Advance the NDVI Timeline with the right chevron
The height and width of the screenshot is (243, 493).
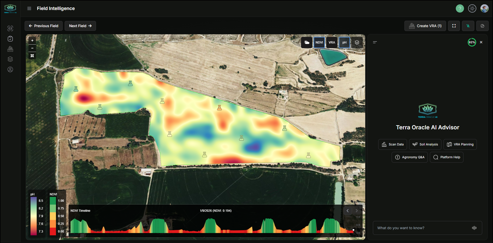(356, 210)
